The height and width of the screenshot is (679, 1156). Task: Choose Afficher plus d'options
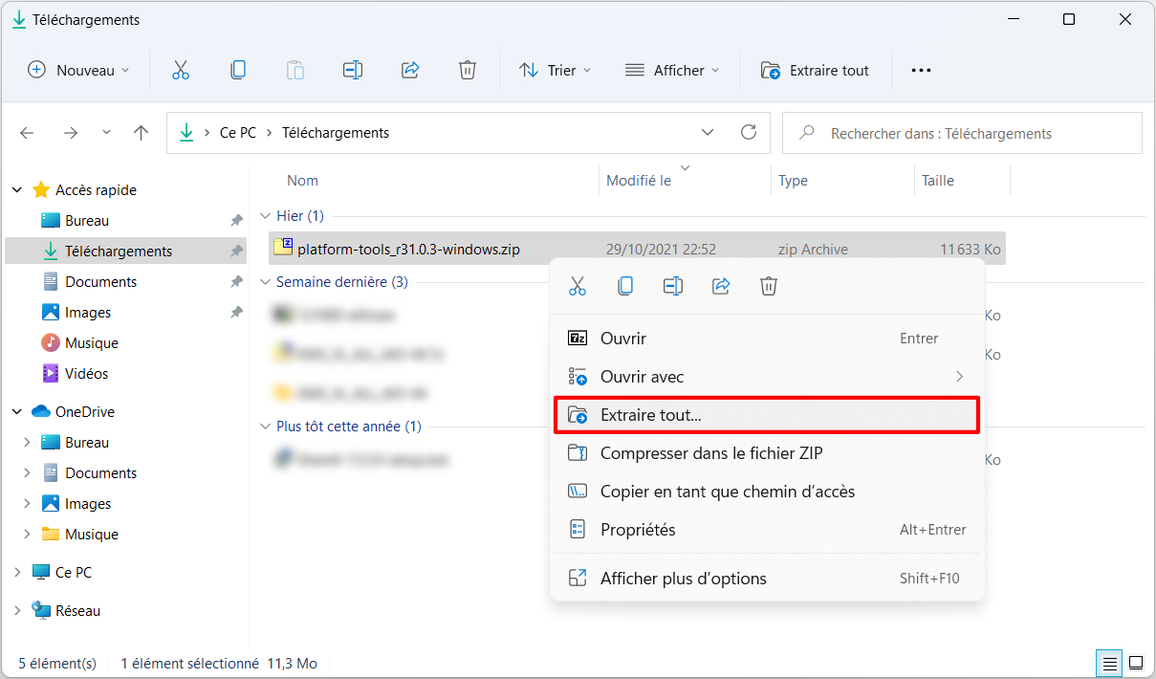coord(767,579)
